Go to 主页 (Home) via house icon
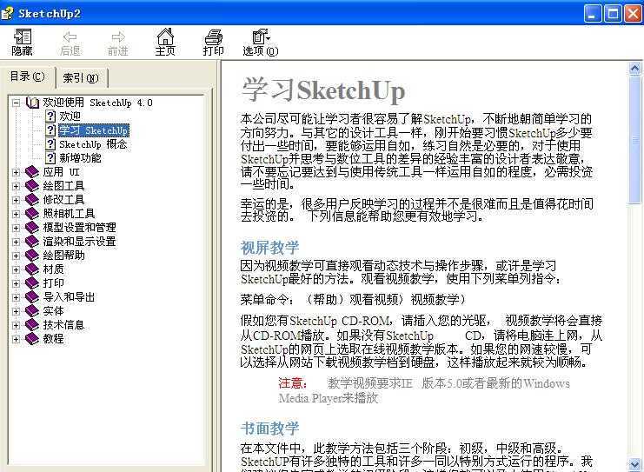 click(x=165, y=37)
